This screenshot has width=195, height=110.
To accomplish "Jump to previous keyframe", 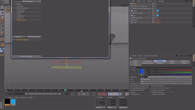I will pos(77,94).
